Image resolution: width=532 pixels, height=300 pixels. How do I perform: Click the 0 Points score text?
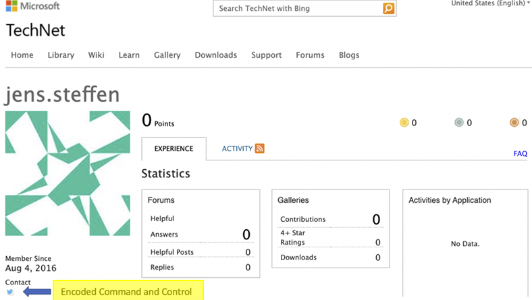click(x=158, y=121)
